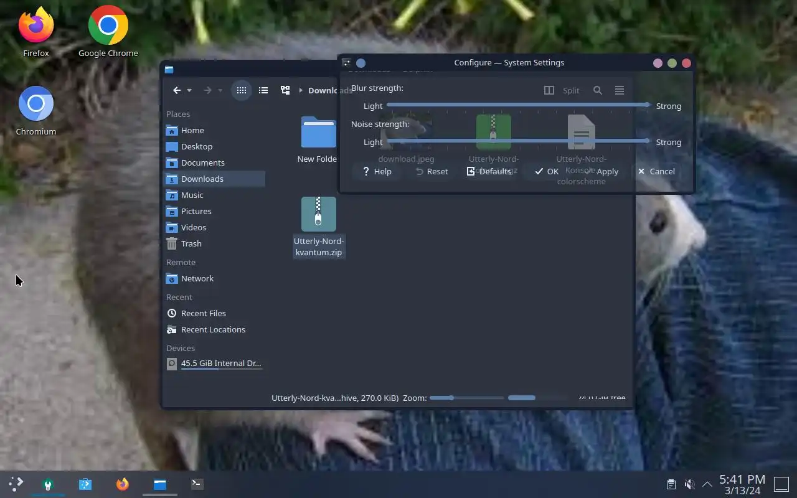Image resolution: width=797 pixels, height=498 pixels.
Task: Adjust Dolphin zoom slider in status bar
Action: point(467,398)
